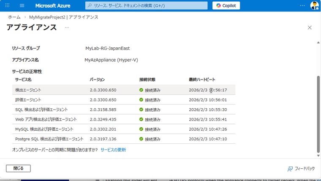Image resolution: width=321 pixels, height=181 pixels.
Task: Click green status icon for 検出エージェント
Action: pyautogui.click(x=141, y=90)
